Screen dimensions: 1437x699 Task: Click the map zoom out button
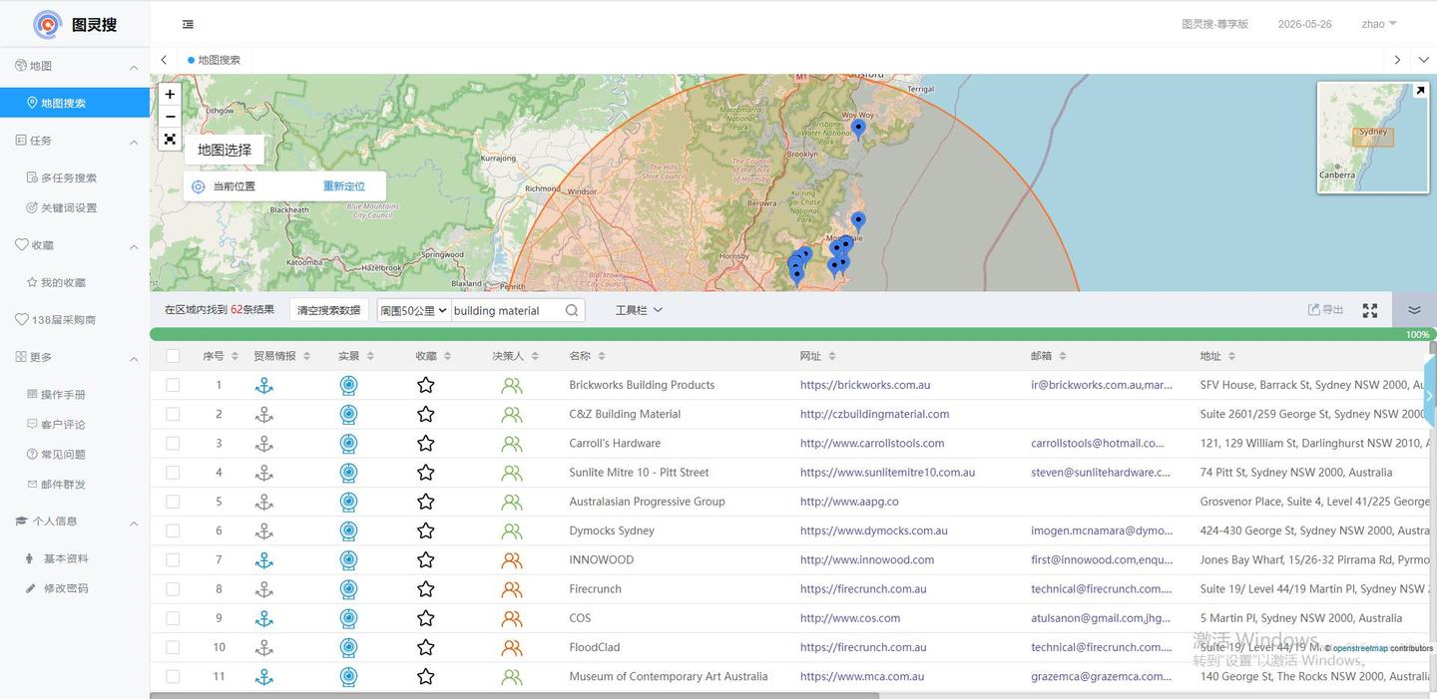[170, 117]
